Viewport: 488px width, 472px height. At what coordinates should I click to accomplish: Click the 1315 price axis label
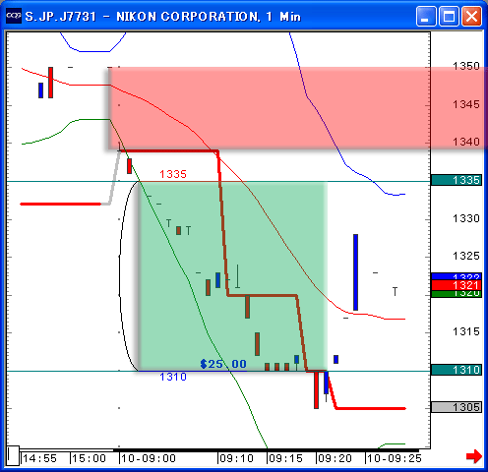466,331
